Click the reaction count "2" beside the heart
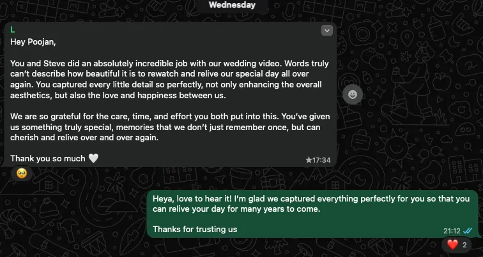This screenshot has width=483, height=257. [x=464, y=245]
